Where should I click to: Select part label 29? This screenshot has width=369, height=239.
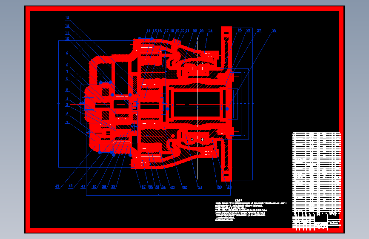coord(229,187)
